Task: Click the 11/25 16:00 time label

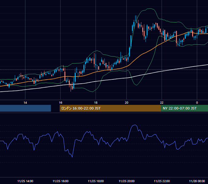Action: coord(61,181)
